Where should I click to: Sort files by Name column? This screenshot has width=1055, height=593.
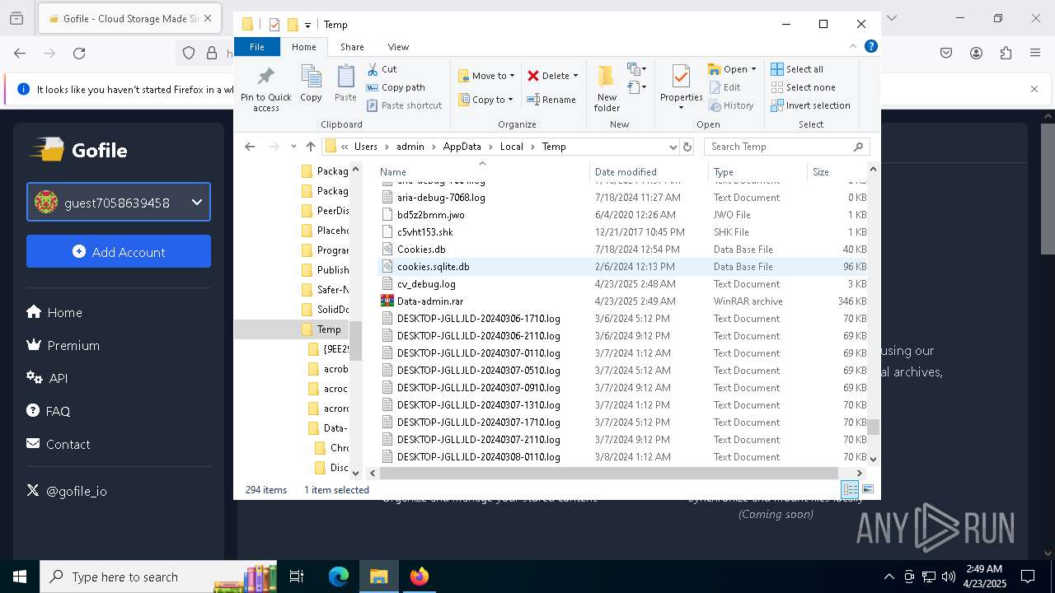(x=483, y=171)
